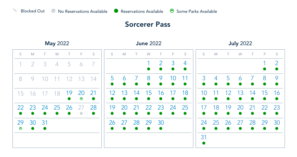Select May 31 on the calendar
This screenshot has height=157, width=297.
coord(45,122)
